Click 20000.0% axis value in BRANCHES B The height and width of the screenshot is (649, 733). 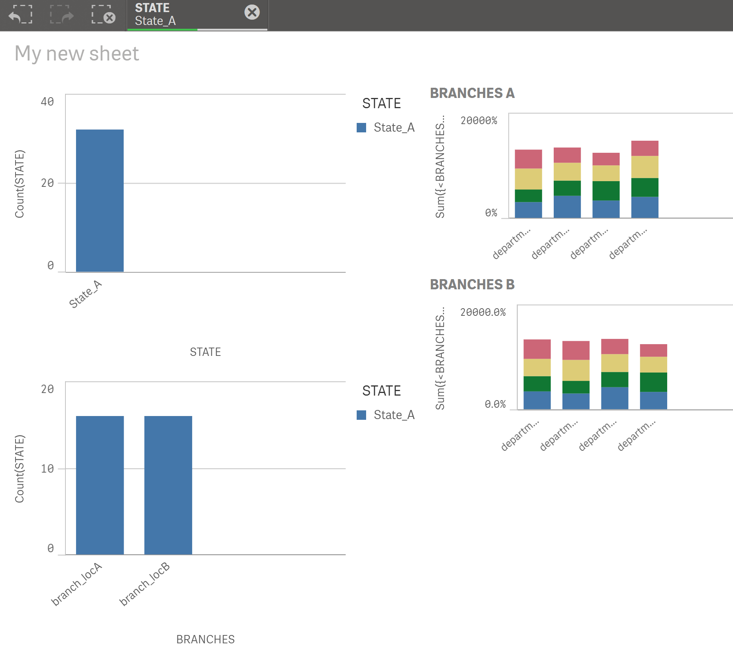tap(483, 312)
